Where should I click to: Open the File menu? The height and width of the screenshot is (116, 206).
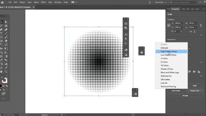10,2
